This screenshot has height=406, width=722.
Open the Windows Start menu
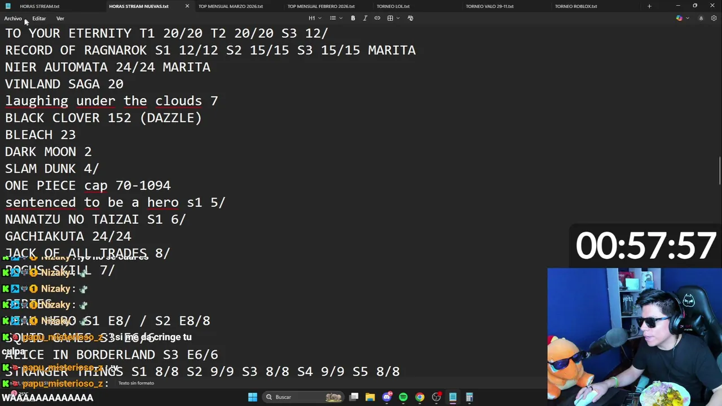click(x=253, y=397)
